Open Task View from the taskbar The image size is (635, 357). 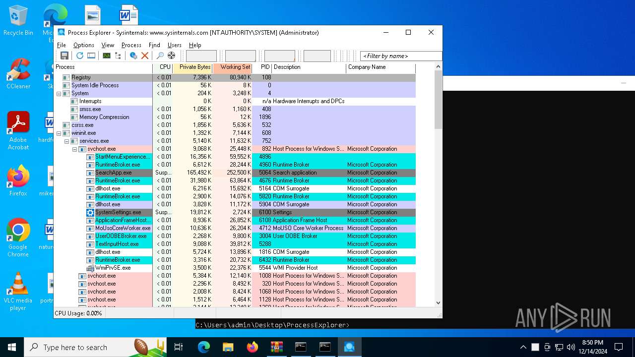(179, 347)
